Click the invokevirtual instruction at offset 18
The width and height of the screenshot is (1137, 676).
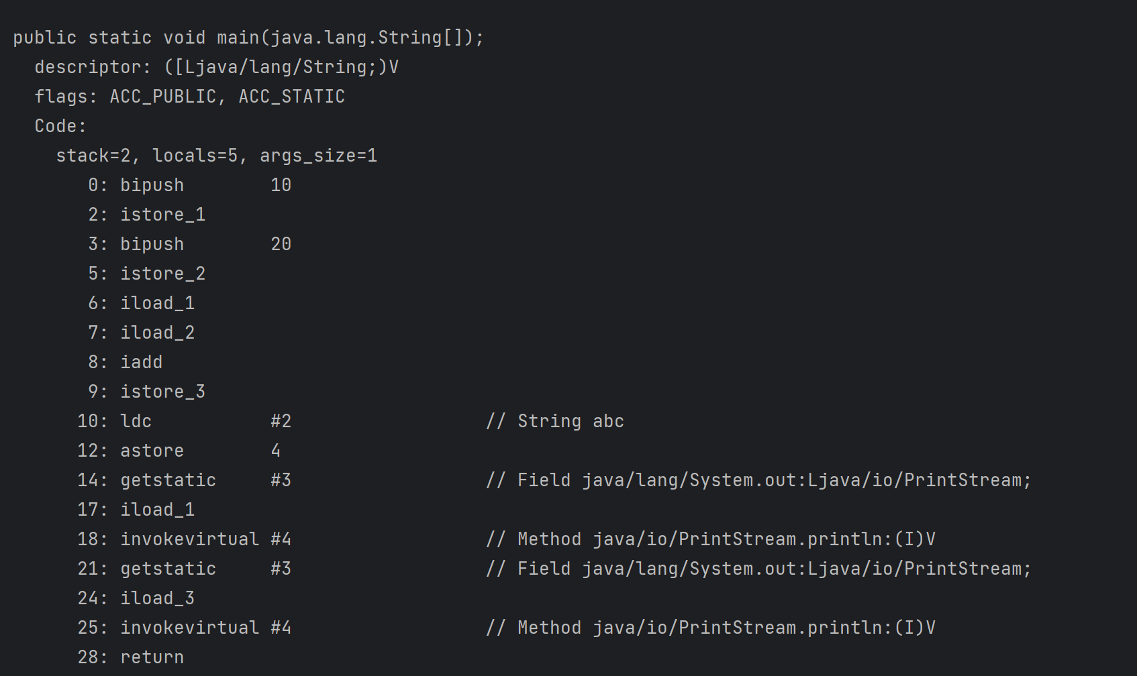pyautogui.click(x=189, y=539)
